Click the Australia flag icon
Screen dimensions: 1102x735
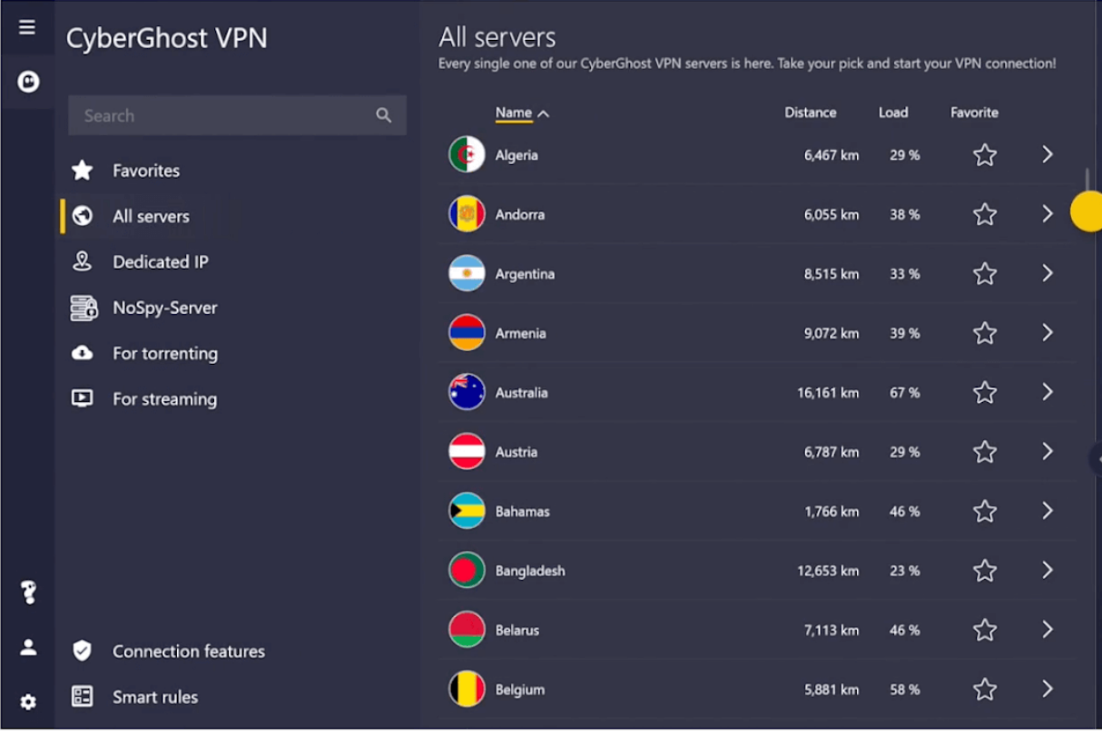tap(467, 393)
